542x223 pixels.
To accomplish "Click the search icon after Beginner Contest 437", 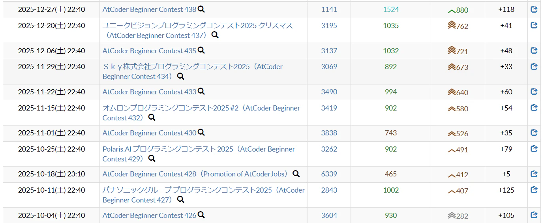I will pos(215,35).
